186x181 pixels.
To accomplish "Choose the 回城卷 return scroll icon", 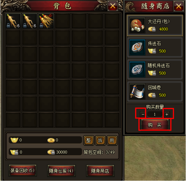I will (x=137, y=92).
